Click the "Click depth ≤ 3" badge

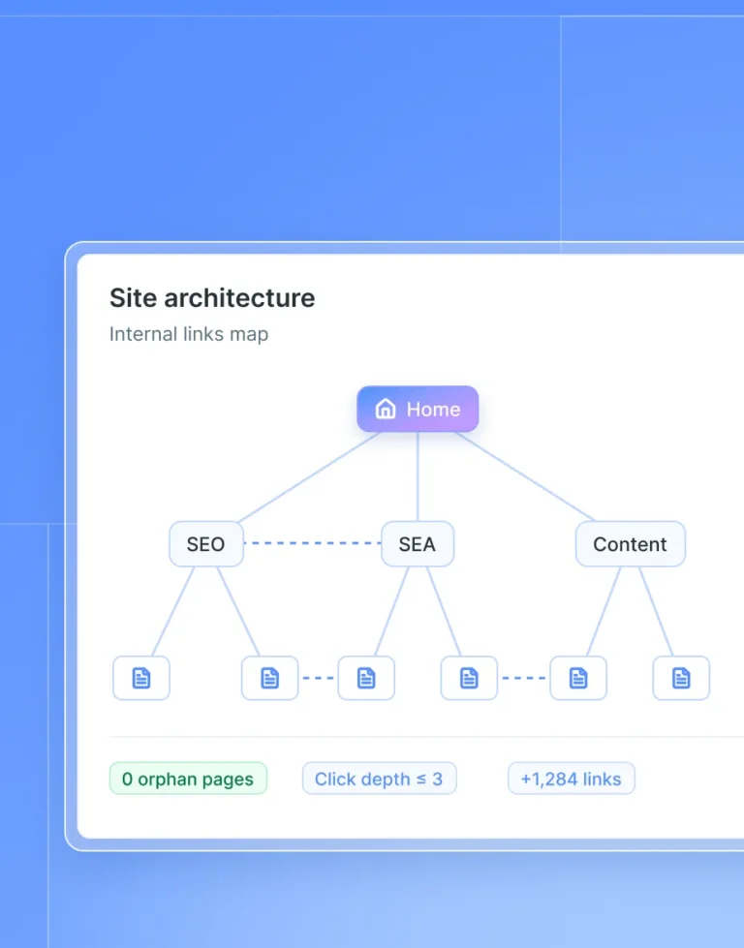(379, 779)
